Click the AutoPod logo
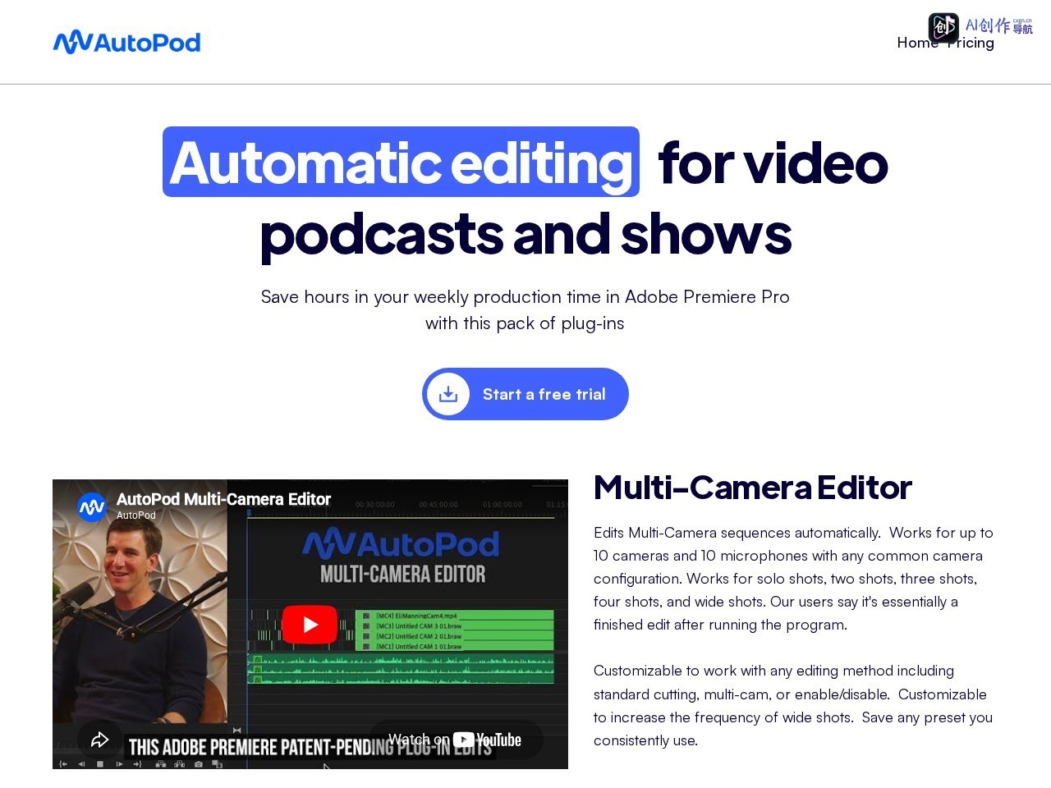Image resolution: width=1051 pixels, height=788 pixels. click(126, 42)
